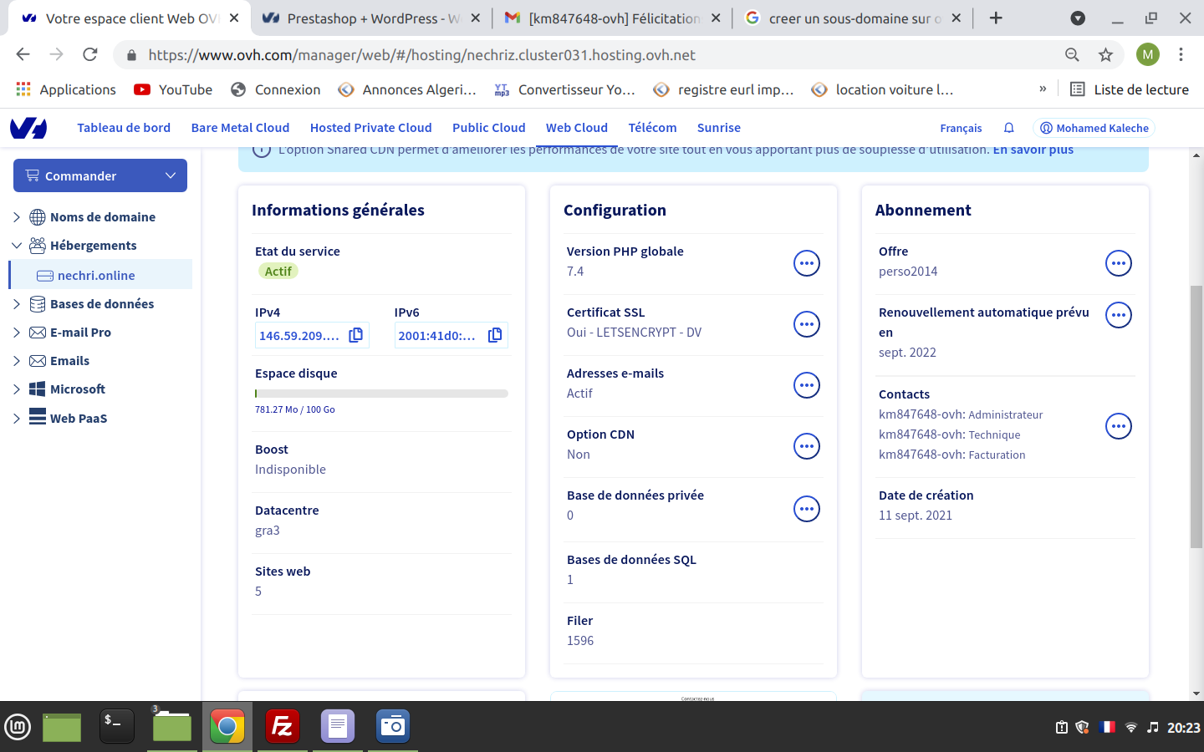Screen dimensions: 1204x752
Task: Copy the IPv6 address via its copy icon
Action: click(495, 335)
